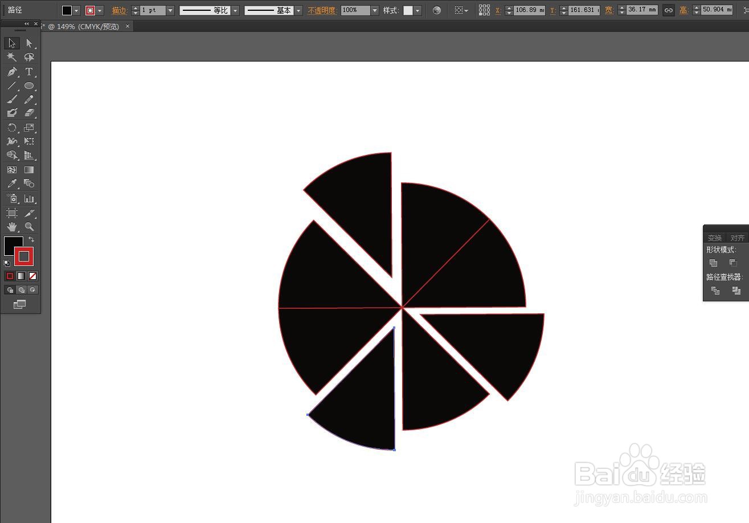
Task: Switch to Draw Normal mode
Action: (10, 290)
